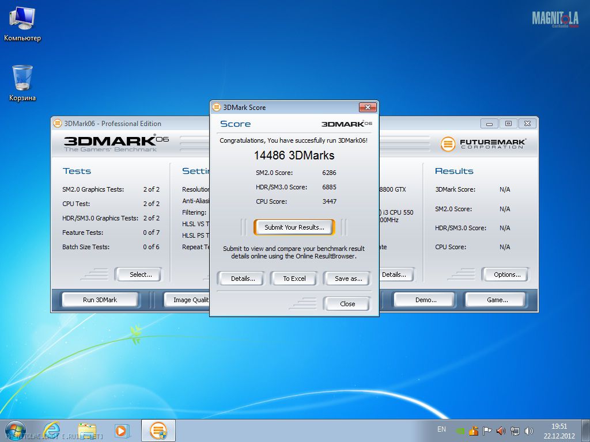Open Options... under Results panel

(x=506, y=275)
